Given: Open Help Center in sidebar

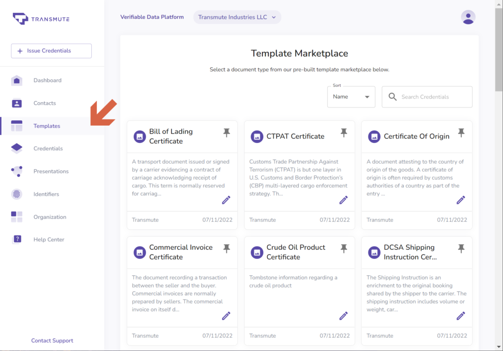Looking at the screenshot, I should pyautogui.click(x=49, y=240).
